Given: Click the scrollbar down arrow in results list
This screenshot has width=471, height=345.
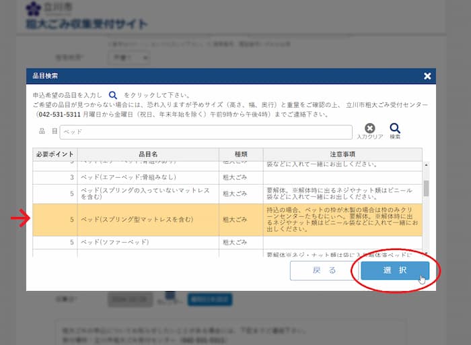Looking at the screenshot, I should (426, 253).
